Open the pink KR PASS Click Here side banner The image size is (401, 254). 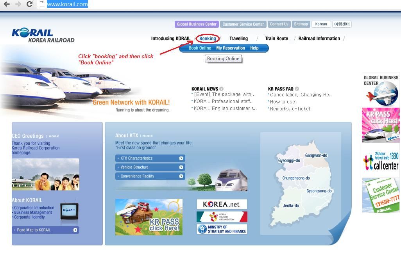(x=381, y=125)
